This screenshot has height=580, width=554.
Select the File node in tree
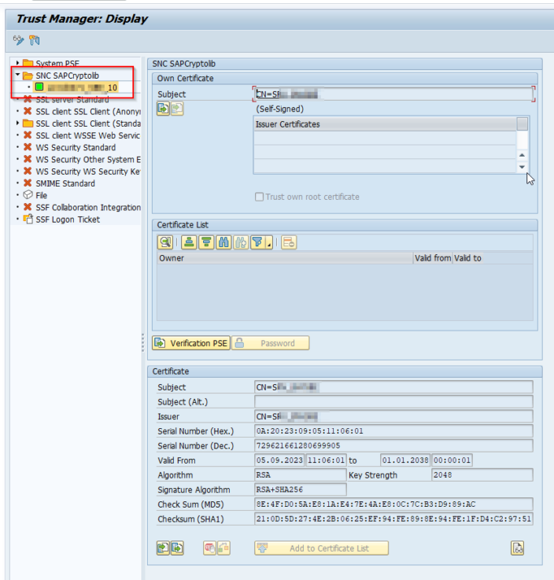41,195
